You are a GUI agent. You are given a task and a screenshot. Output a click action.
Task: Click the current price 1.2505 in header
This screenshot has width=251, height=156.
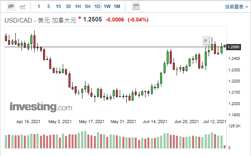tap(92, 20)
